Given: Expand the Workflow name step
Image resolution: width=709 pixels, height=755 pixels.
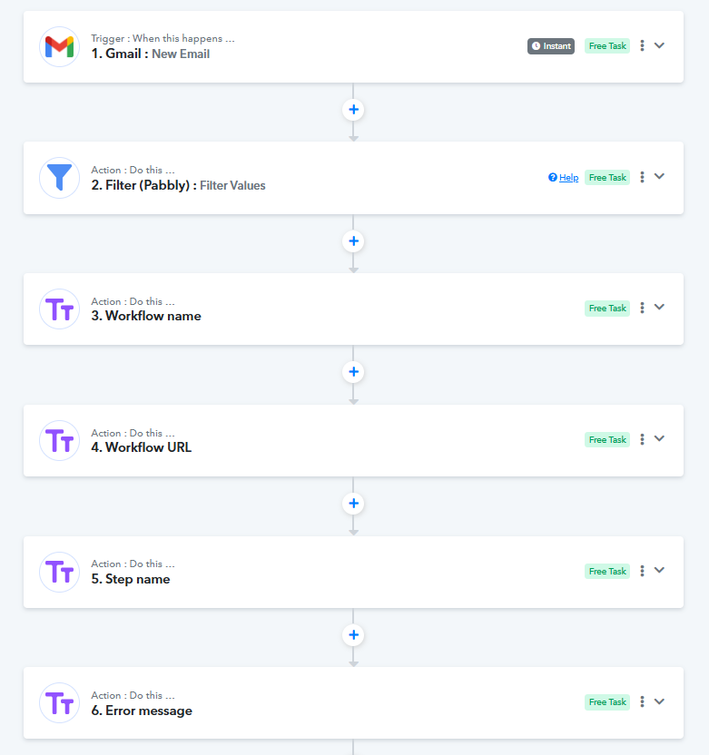Looking at the screenshot, I should coord(659,308).
